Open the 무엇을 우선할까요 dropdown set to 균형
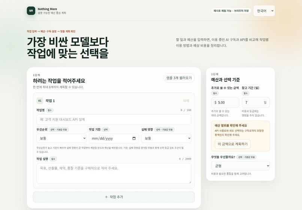302x210 pixels. click(x=241, y=166)
